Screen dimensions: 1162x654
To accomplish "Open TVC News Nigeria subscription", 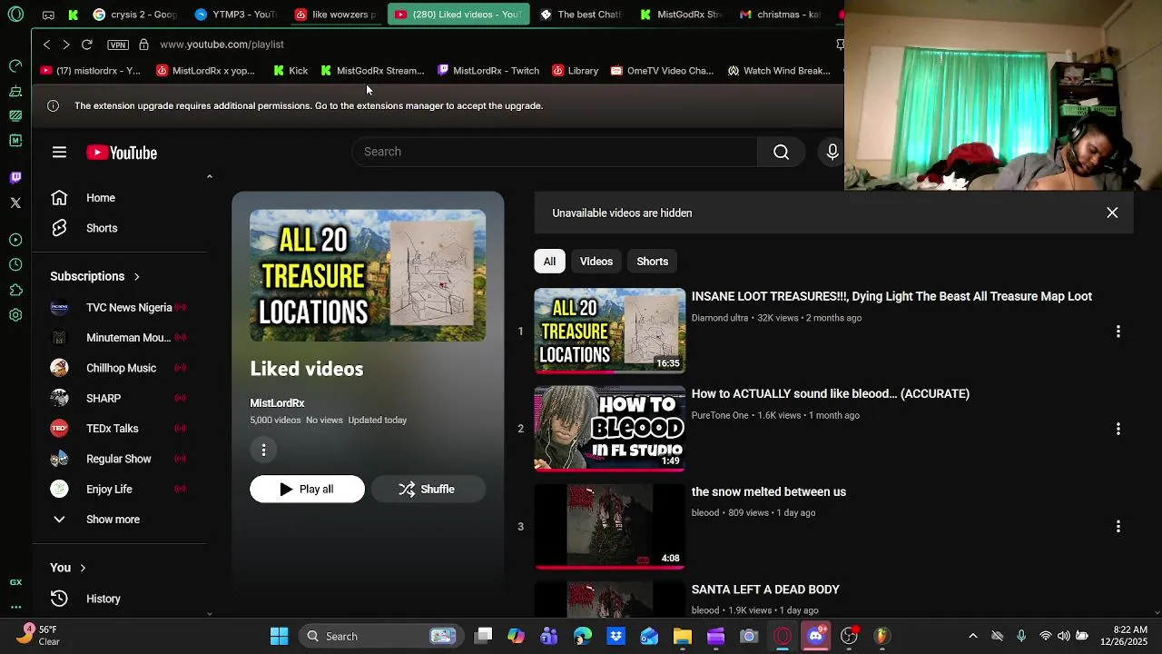I will [120, 308].
